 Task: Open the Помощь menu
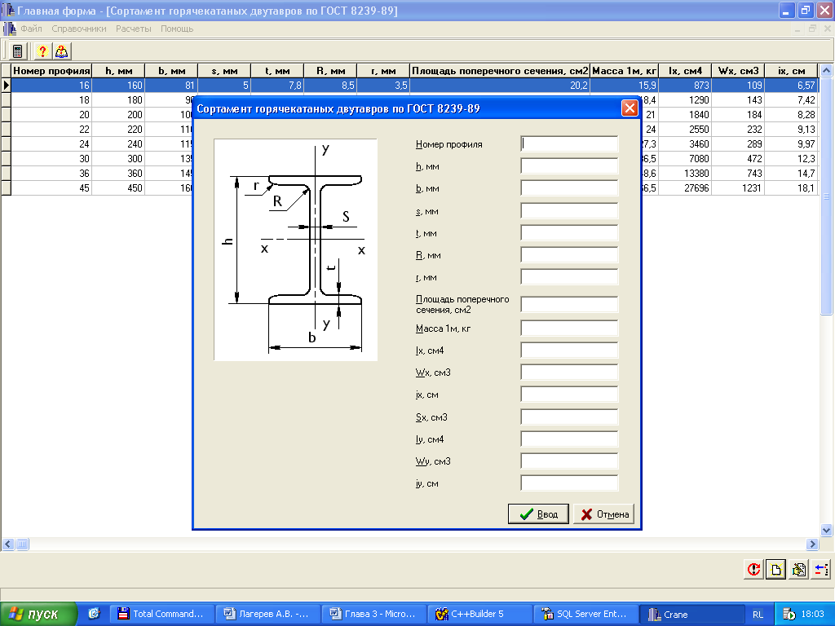(177, 29)
